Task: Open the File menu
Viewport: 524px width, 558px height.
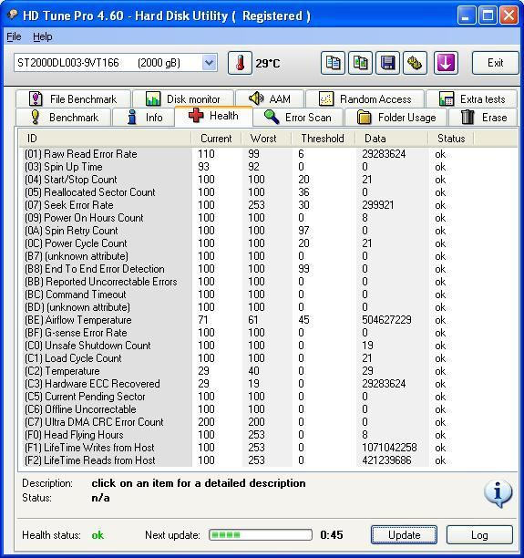Action: click(x=14, y=36)
